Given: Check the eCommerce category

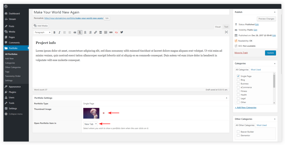Looking at the screenshot, I should [x=238, y=87].
